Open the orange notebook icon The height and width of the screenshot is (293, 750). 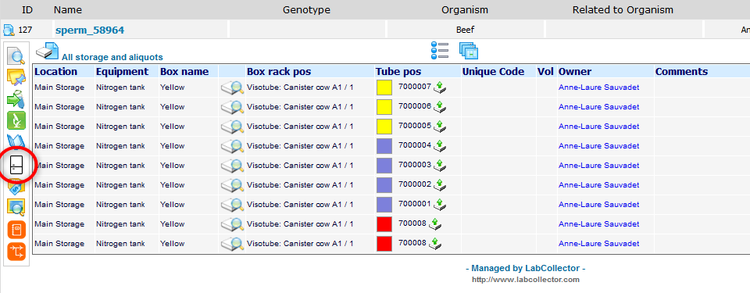tap(16, 230)
